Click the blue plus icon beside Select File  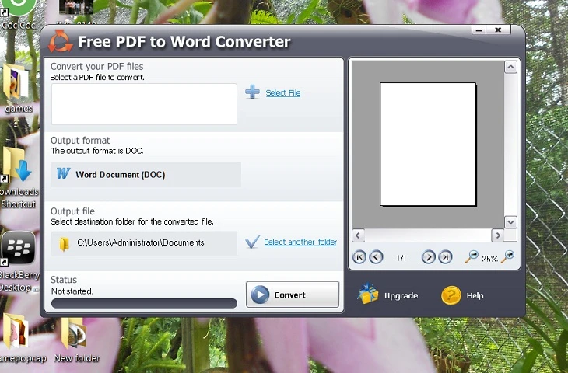[x=252, y=92]
